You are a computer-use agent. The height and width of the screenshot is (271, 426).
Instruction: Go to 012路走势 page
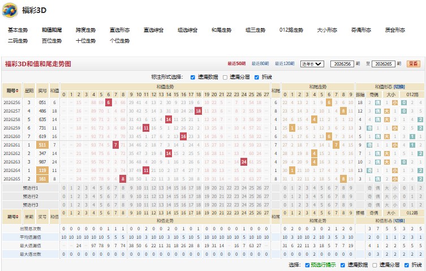(291, 30)
